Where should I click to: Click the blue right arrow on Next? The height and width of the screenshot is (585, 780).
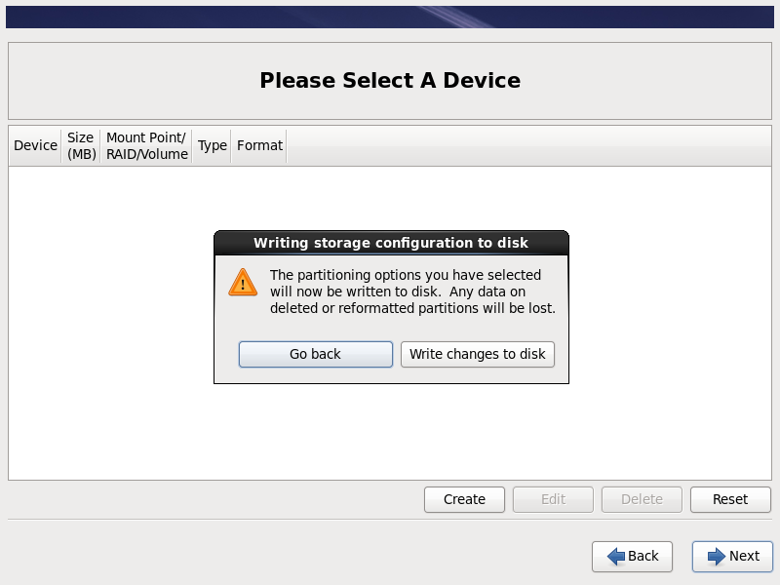click(x=717, y=556)
